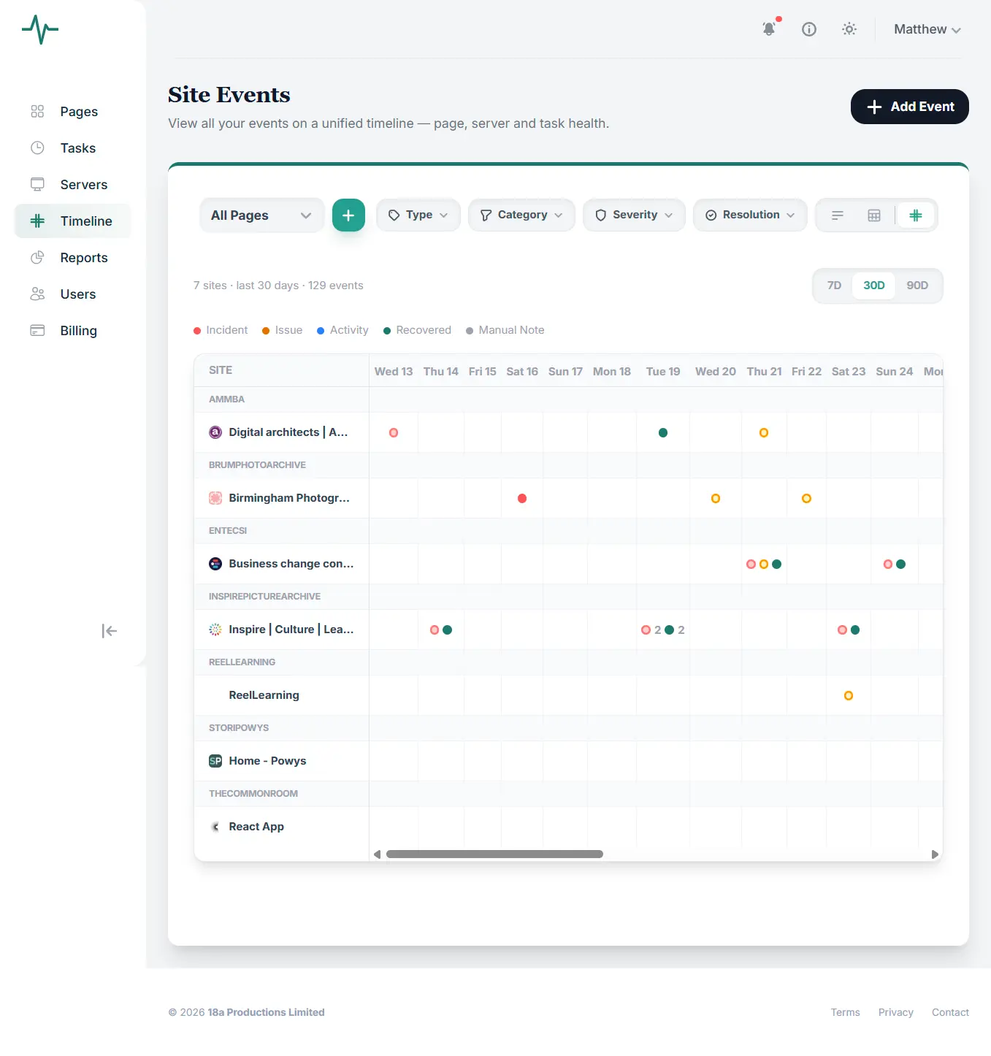Click Business change con... favicon icon
This screenshot has width=991, height=1056.
[215, 564]
